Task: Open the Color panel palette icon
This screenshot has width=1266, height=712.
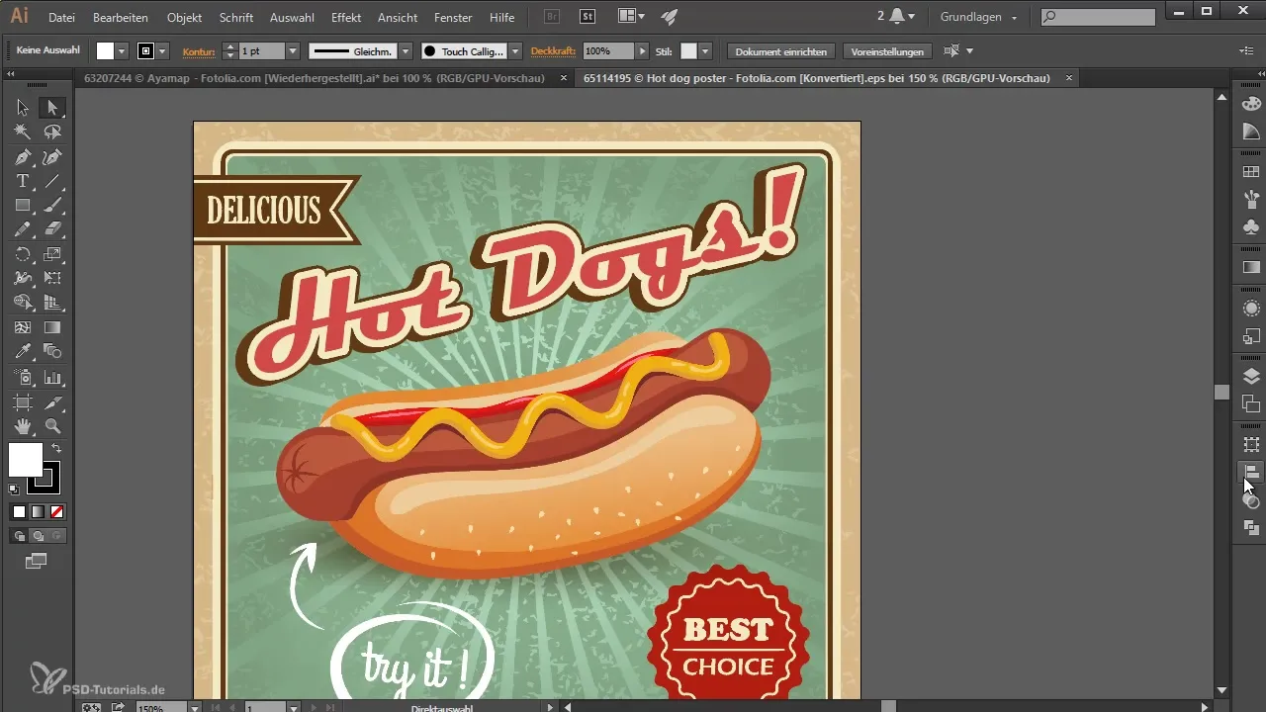Action: point(1251,104)
